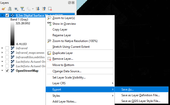170x105 pixels.
Task: Select the infrared_mapcanvas layer name
Action: click(x=30, y=53)
